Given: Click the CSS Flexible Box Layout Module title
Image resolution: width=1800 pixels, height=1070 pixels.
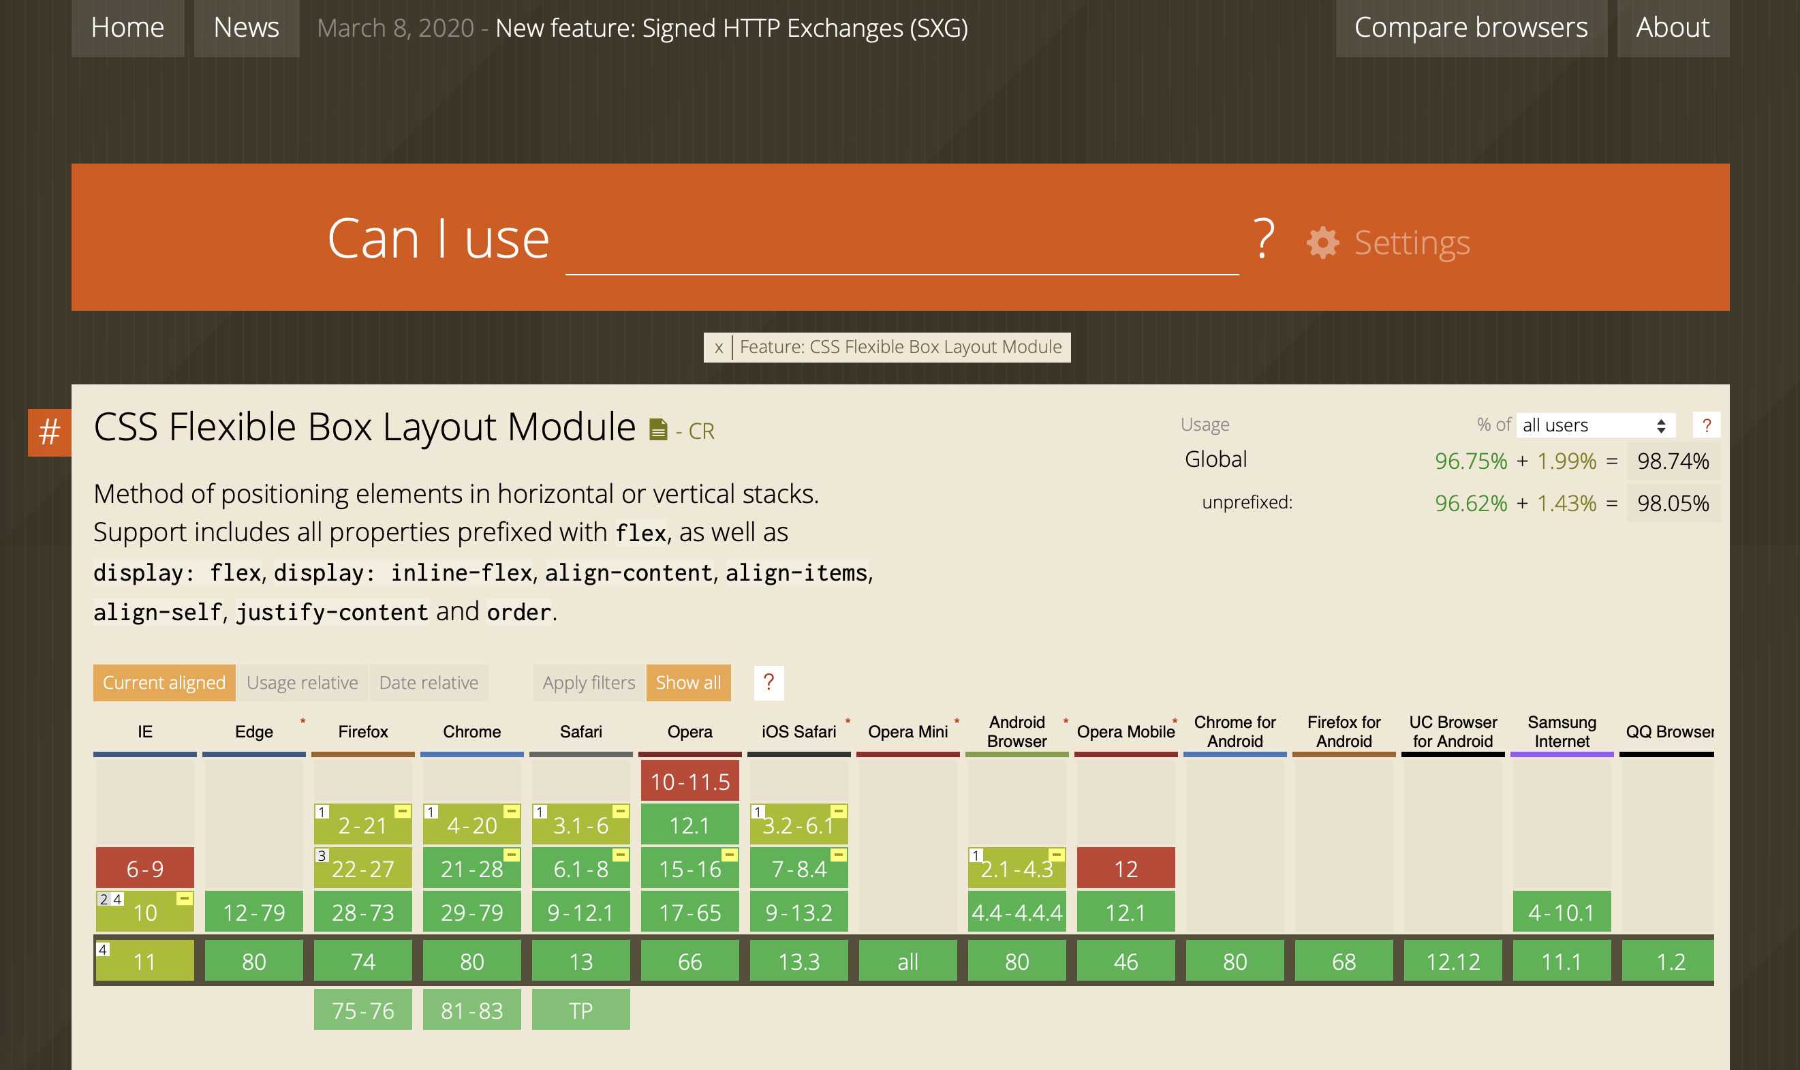Looking at the screenshot, I should [x=364, y=427].
